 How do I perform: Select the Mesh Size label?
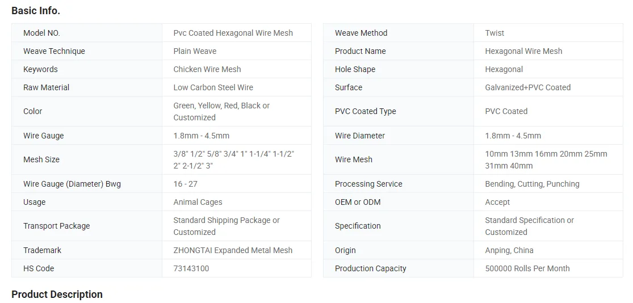pos(41,160)
